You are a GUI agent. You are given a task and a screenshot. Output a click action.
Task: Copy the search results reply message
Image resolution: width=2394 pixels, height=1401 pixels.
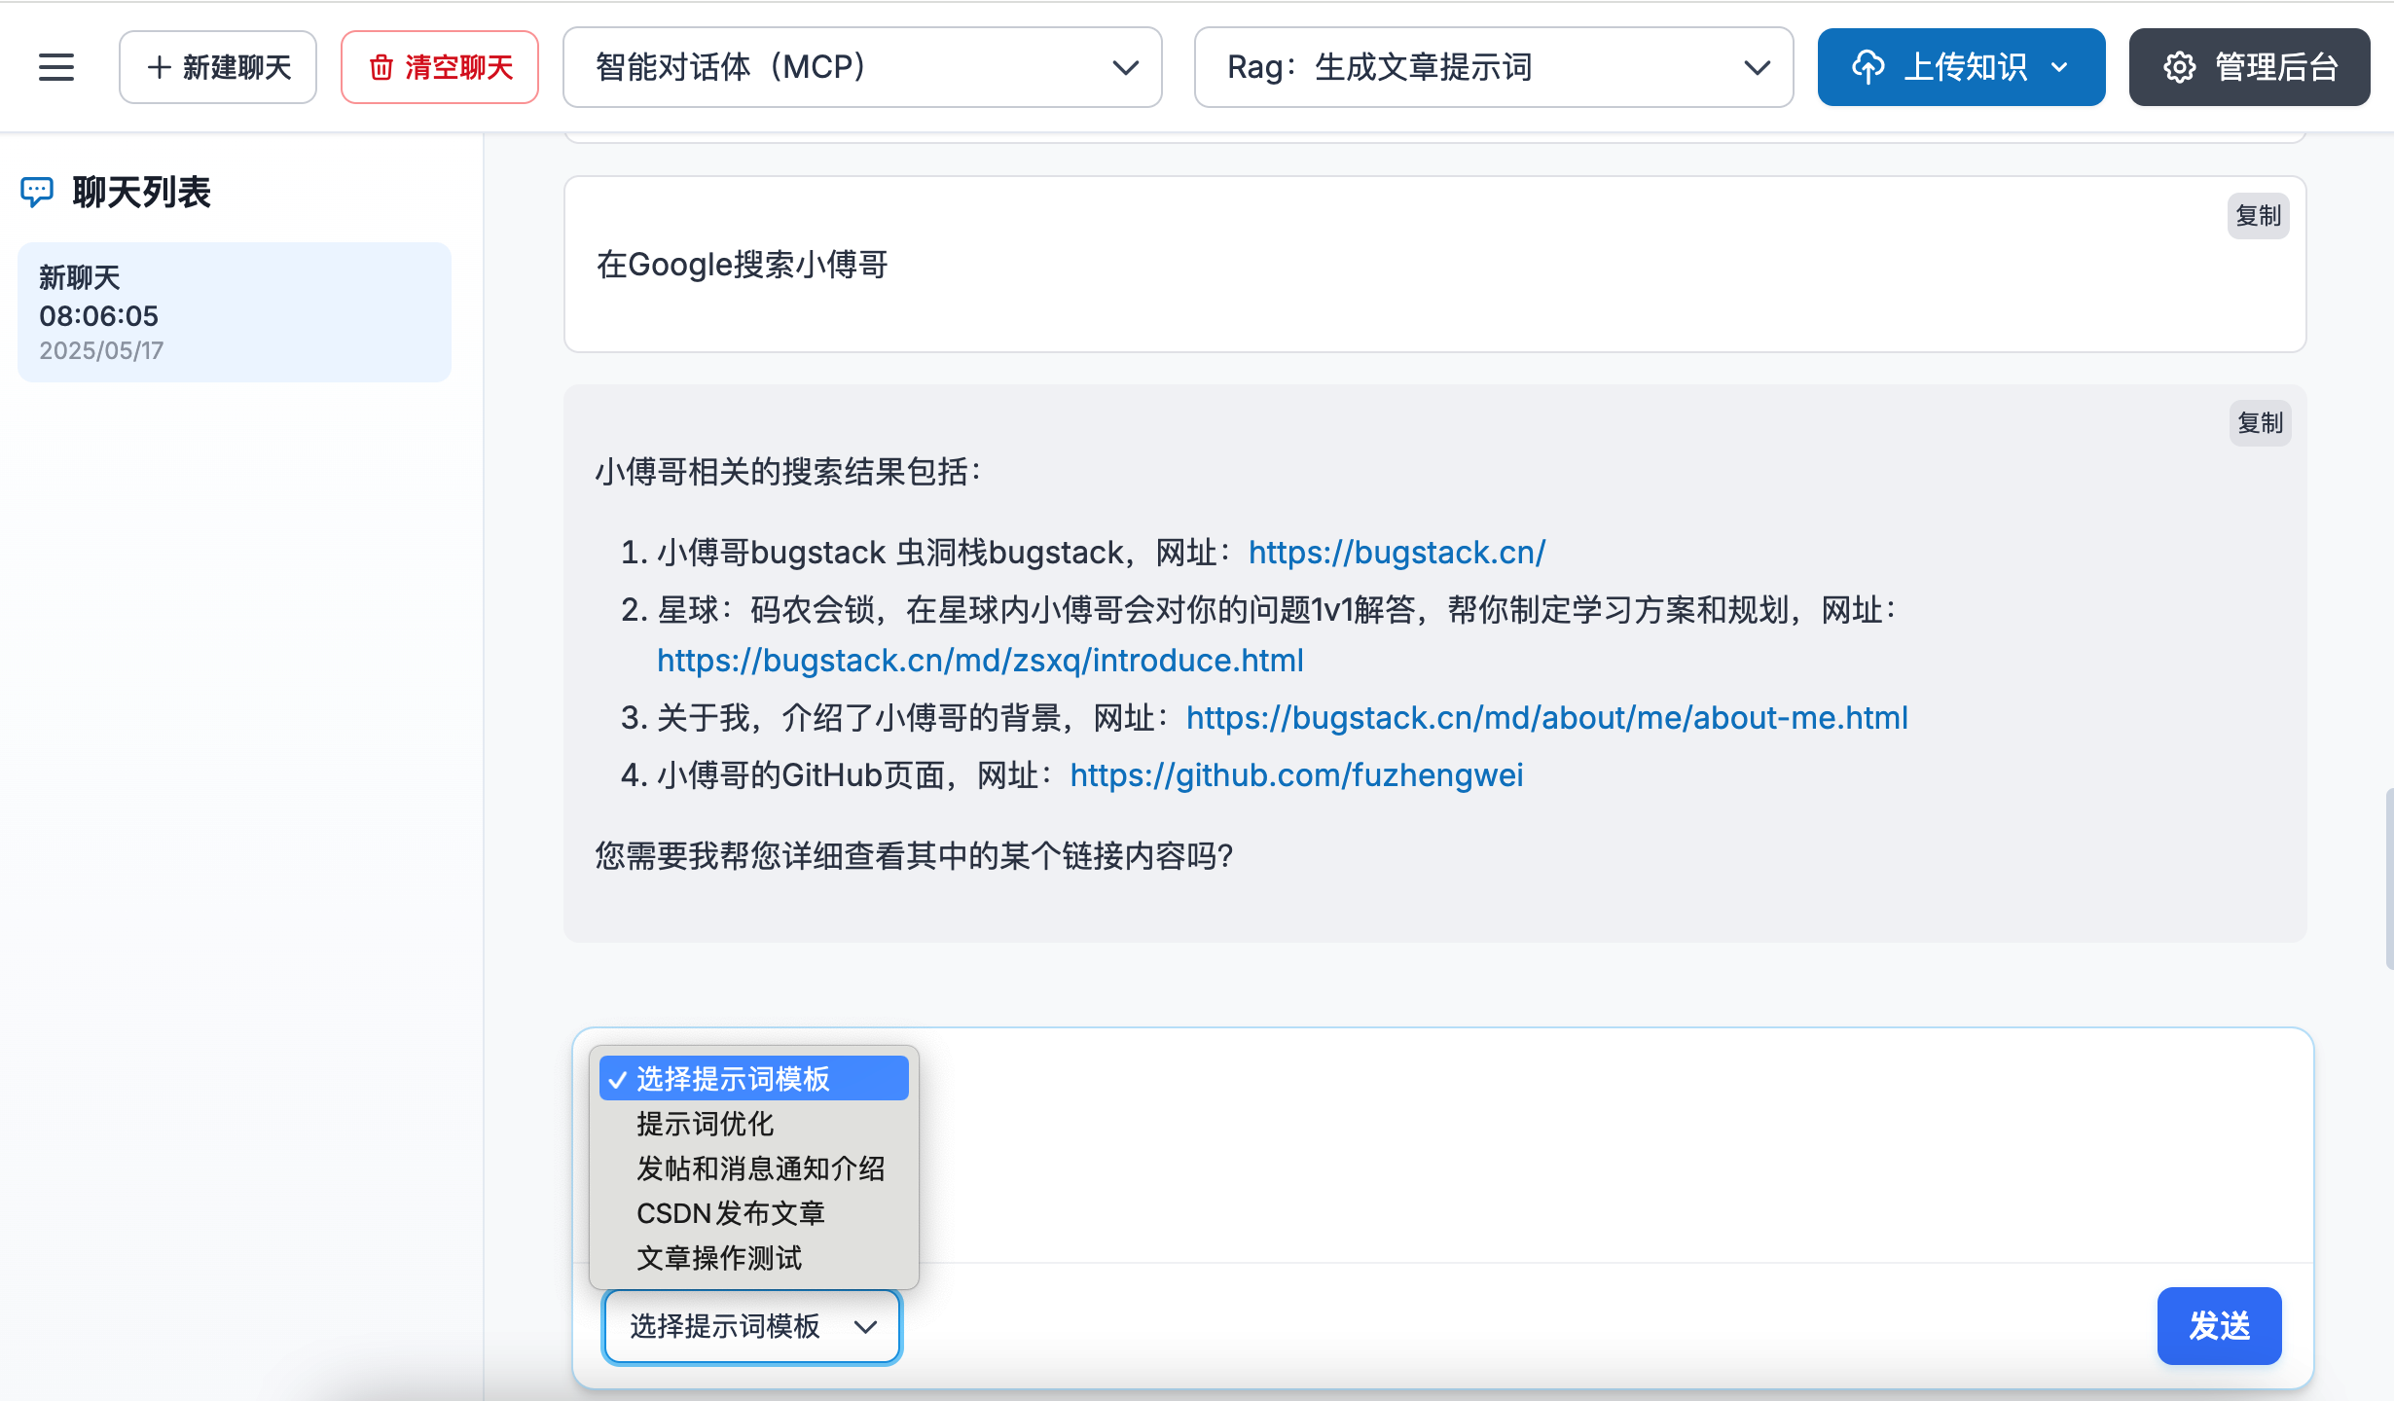point(2260,423)
